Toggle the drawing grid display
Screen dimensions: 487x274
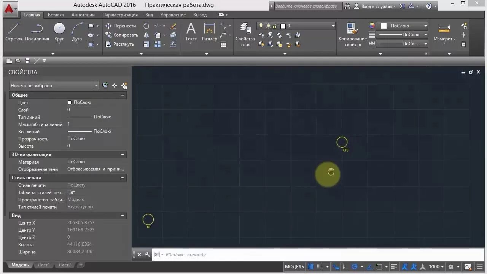(311, 267)
